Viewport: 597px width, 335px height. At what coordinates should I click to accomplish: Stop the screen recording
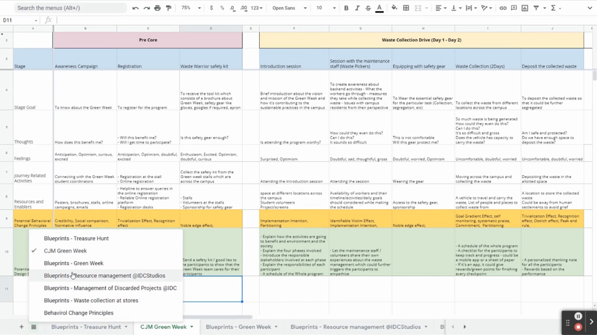[578, 327]
